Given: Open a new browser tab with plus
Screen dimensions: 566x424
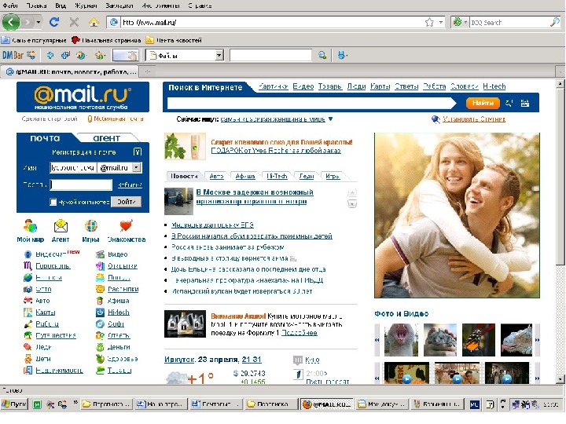Looking at the screenshot, I should point(148,71).
